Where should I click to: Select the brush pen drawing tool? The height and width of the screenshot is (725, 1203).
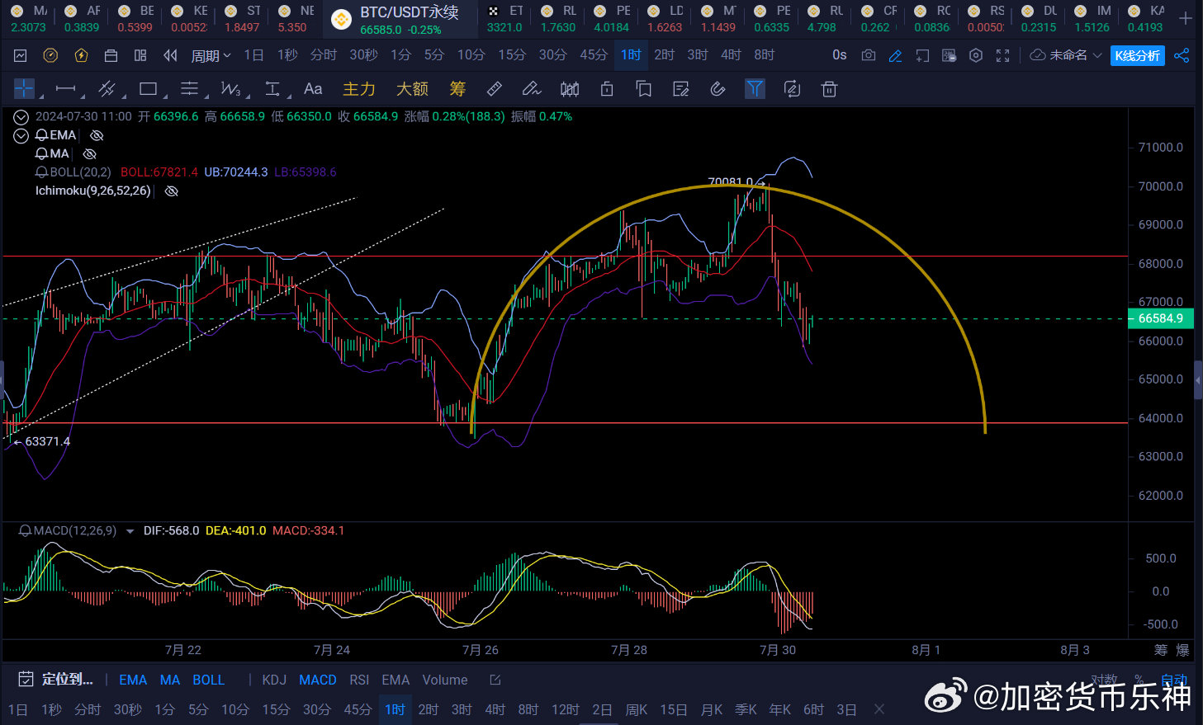click(x=532, y=89)
